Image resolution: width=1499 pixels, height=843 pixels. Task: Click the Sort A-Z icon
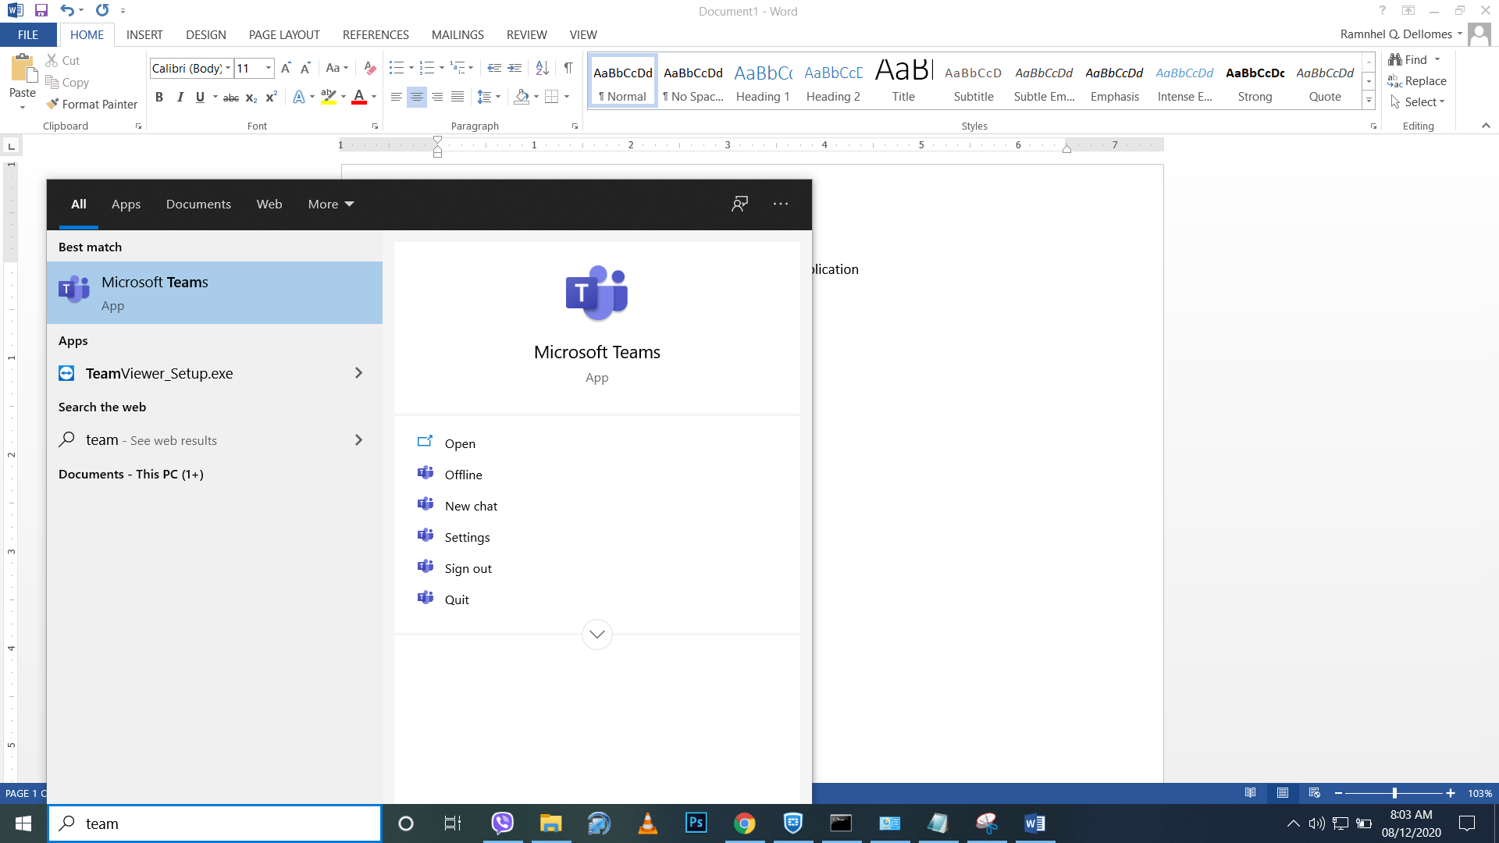pos(543,69)
